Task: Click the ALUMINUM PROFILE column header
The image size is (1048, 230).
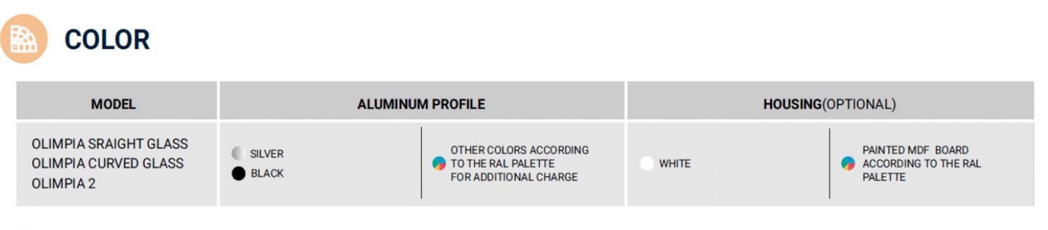Action: (421, 104)
